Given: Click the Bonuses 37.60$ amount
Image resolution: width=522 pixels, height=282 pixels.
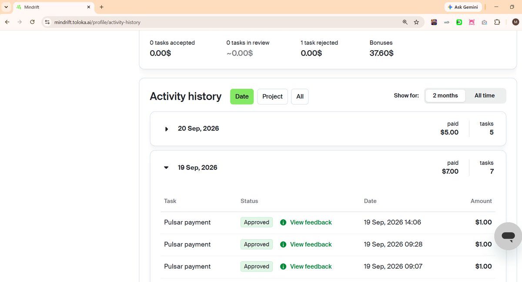Looking at the screenshot, I should tap(381, 53).
